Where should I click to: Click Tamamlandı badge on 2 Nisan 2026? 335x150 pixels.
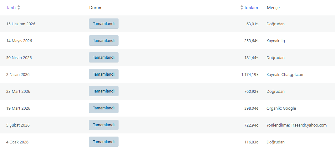[x=104, y=74]
